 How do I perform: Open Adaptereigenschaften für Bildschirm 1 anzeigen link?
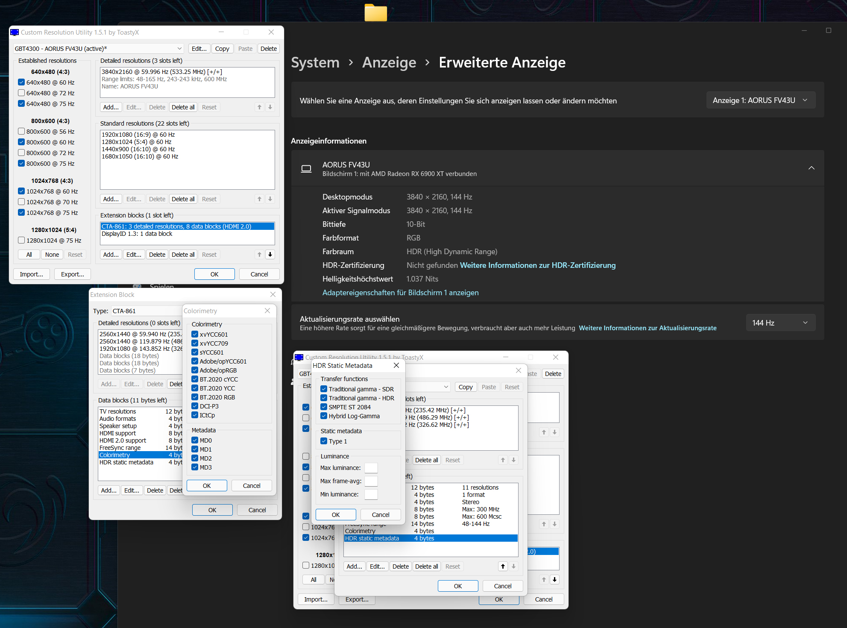(400, 293)
